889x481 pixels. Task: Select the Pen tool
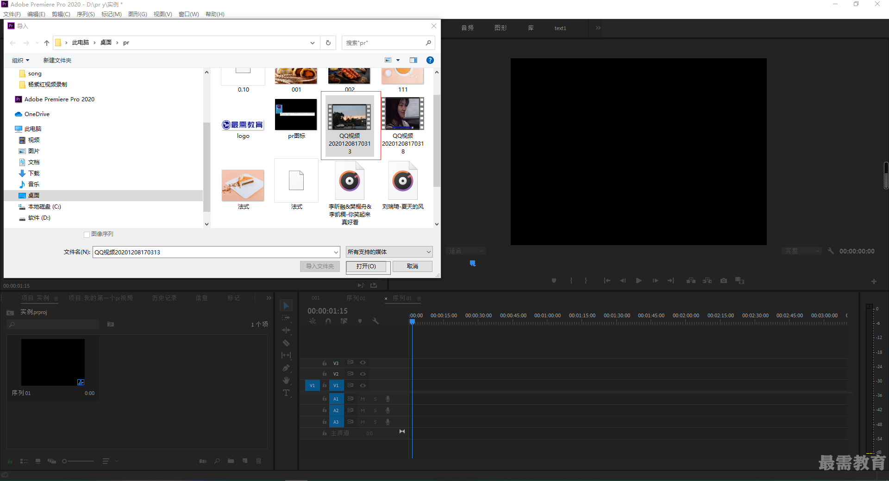[286, 368]
